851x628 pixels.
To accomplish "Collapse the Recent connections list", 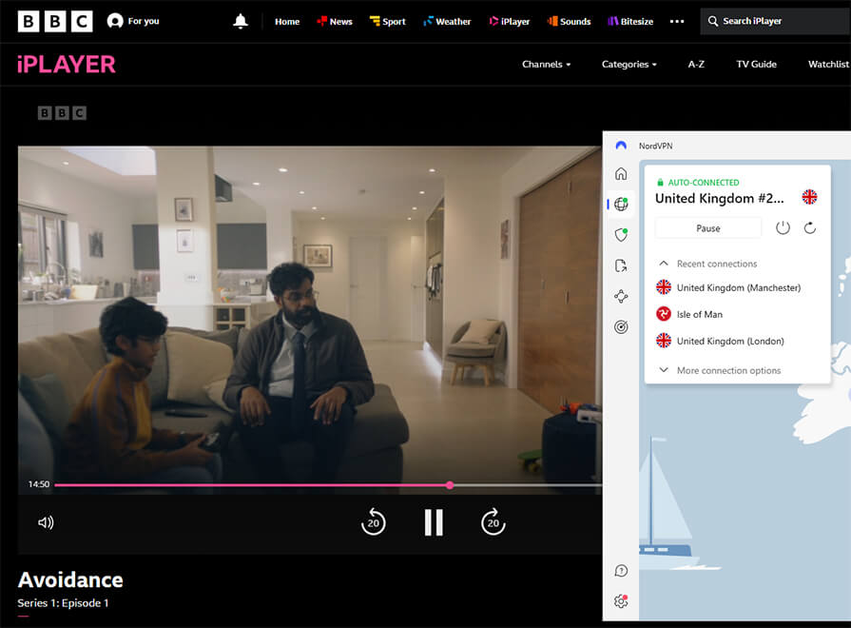I will 664,264.
